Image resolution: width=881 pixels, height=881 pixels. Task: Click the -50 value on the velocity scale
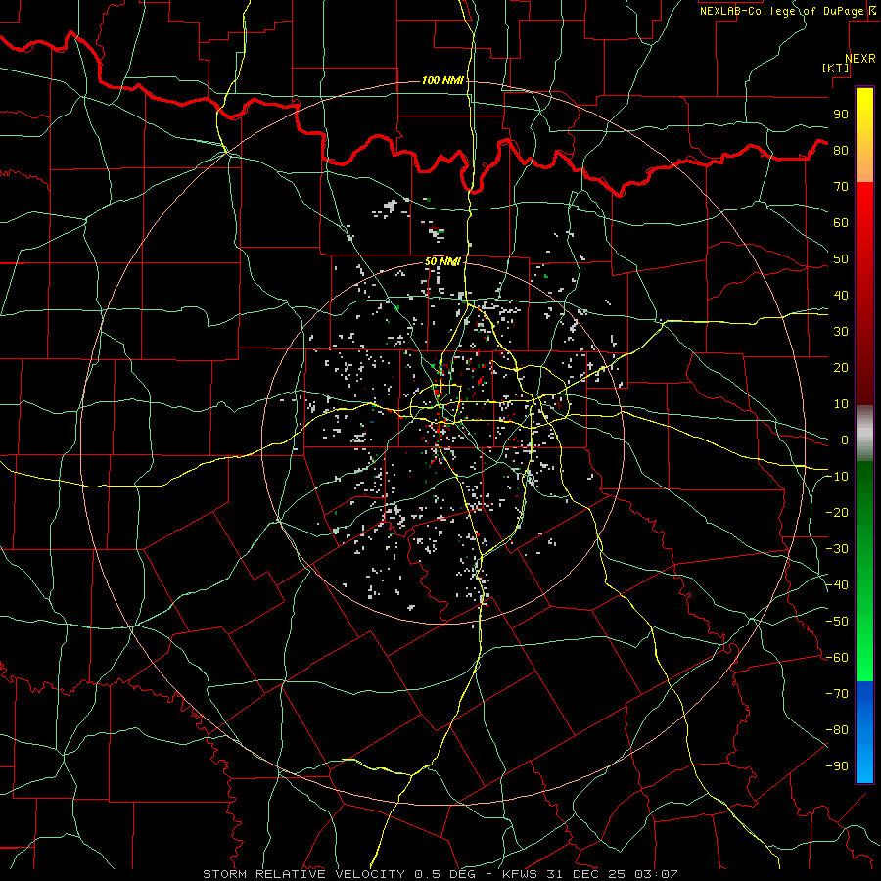(837, 622)
